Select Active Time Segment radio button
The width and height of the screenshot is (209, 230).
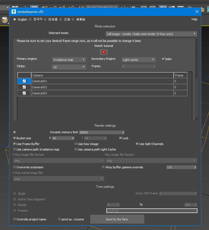tap(15, 199)
